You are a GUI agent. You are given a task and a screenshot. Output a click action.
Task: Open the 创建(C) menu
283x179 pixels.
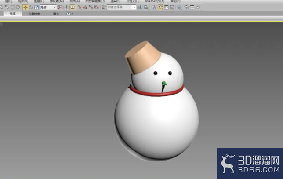coord(39,1)
